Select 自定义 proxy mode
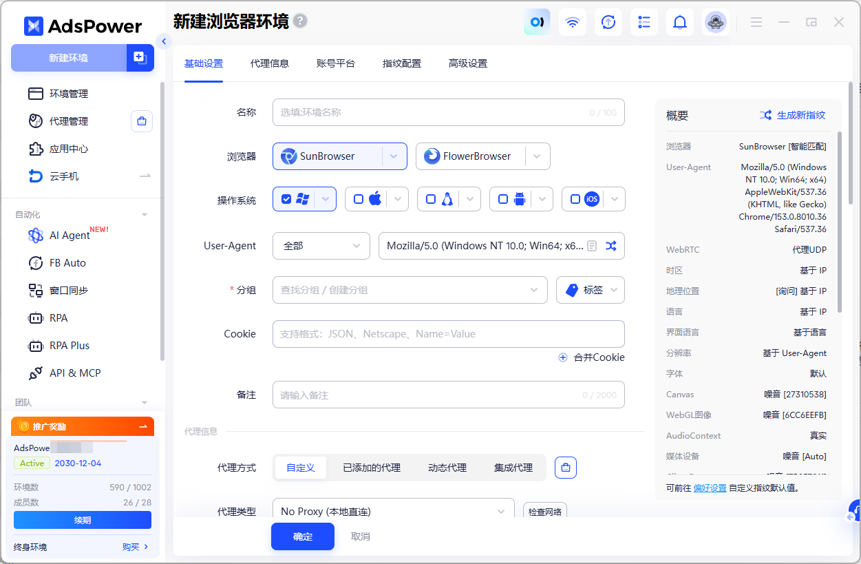Screen dimensions: 861x564 [301, 468]
